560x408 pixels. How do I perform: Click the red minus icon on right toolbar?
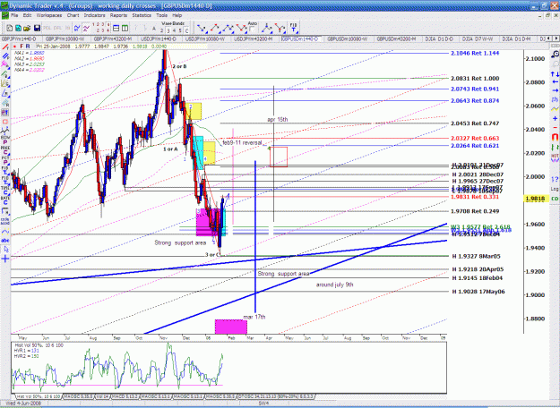tap(555, 127)
